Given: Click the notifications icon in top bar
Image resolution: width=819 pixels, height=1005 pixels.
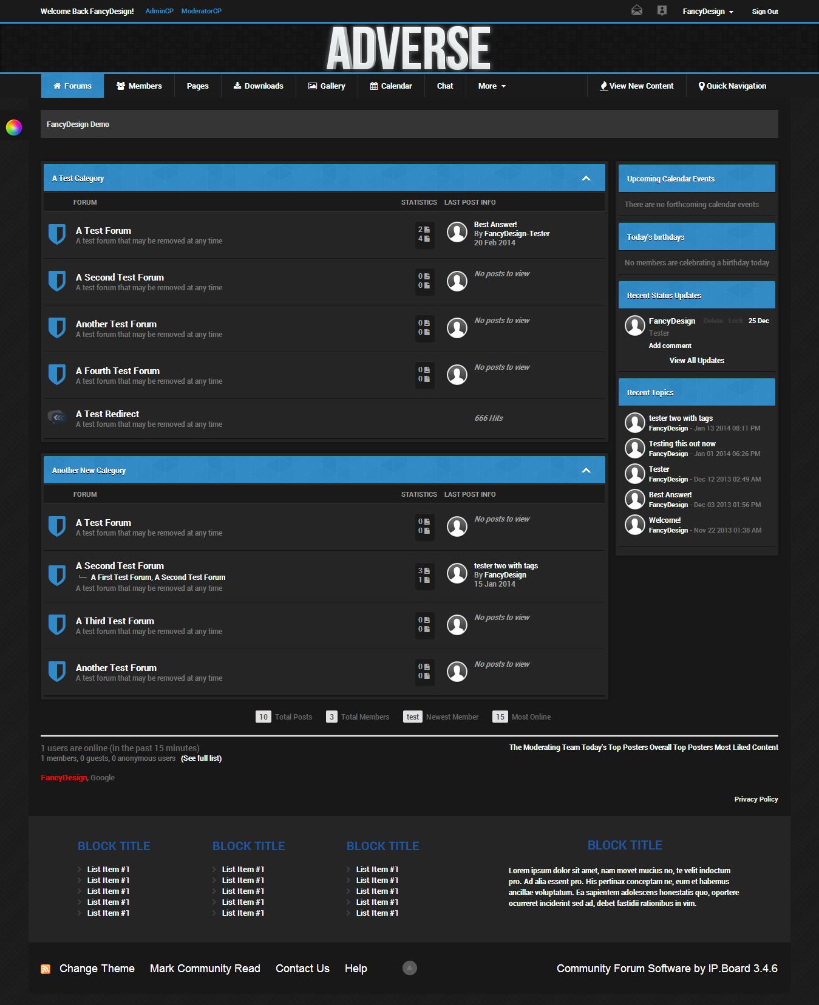Looking at the screenshot, I should (662, 10).
